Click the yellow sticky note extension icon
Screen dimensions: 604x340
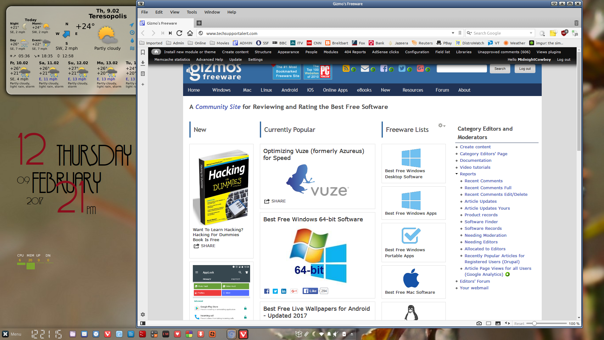(x=553, y=33)
